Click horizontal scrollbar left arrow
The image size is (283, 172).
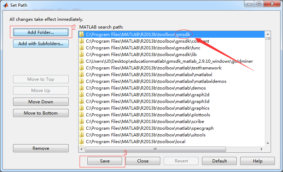(x=81, y=149)
